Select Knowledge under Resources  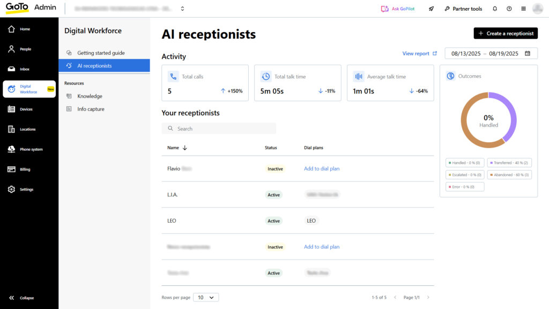point(90,97)
